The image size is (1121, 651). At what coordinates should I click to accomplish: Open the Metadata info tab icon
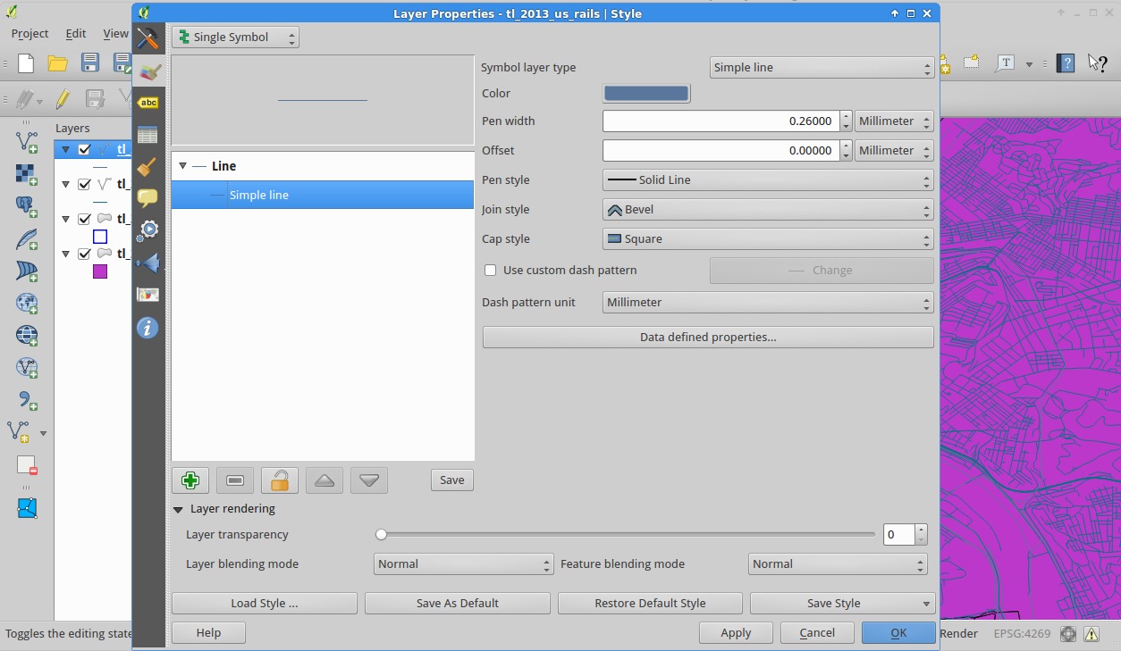coord(148,328)
